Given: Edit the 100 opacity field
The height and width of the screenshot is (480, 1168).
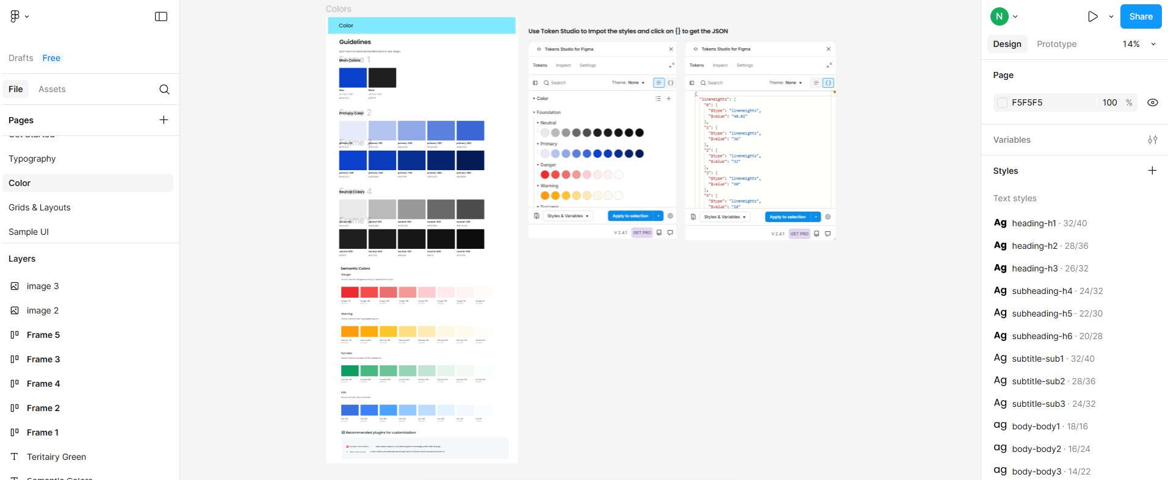Looking at the screenshot, I should pyautogui.click(x=1109, y=102).
